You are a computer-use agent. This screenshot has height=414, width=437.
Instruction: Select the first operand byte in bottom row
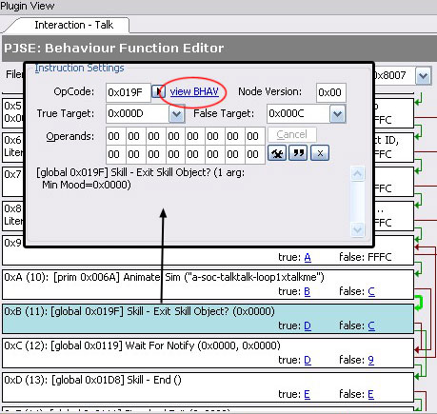click(115, 154)
